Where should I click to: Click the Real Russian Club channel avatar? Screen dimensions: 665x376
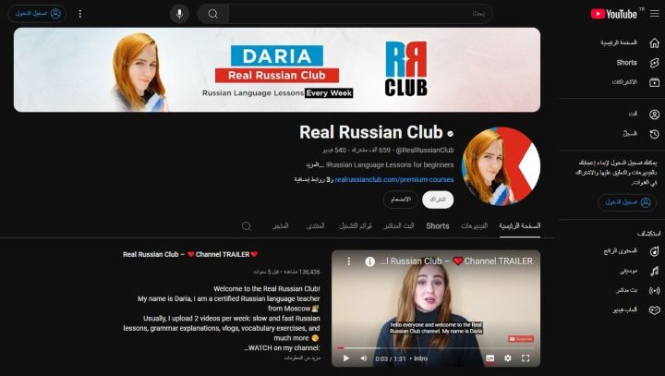tap(501, 166)
